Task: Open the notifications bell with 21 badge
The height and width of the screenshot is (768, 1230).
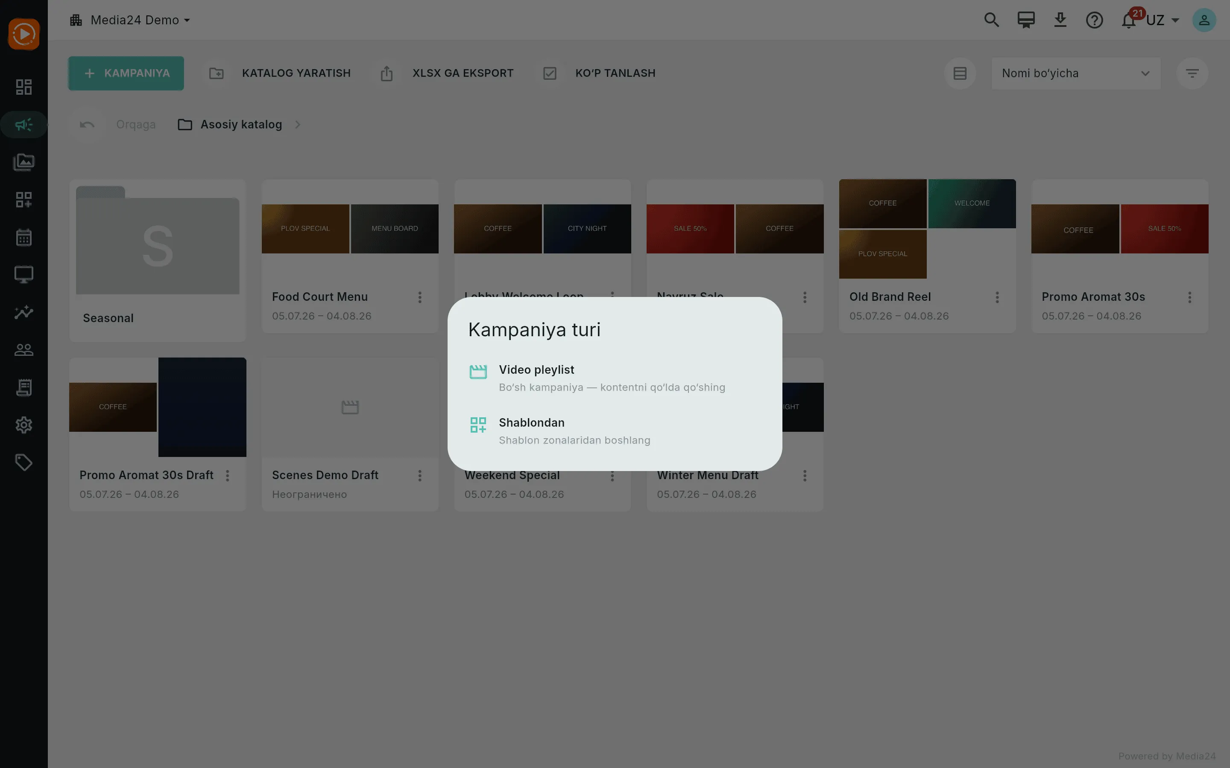Action: click(x=1129, y=20)
